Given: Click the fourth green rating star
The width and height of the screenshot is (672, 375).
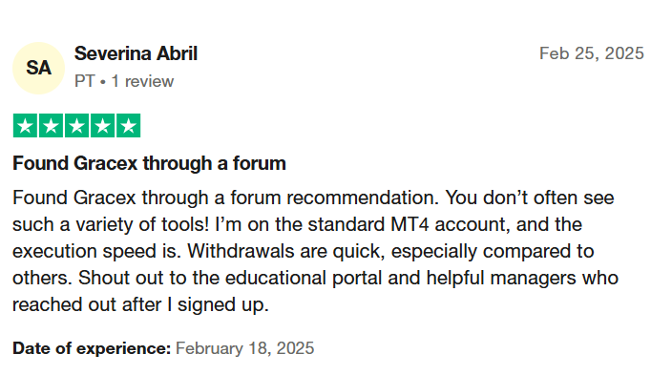Looking at the screenshot, I should 102,126.
